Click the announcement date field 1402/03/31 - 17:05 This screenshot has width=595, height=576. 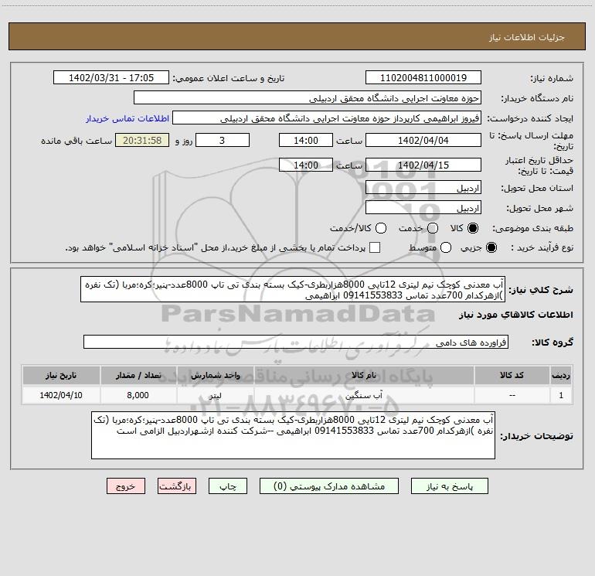(111, 78)
